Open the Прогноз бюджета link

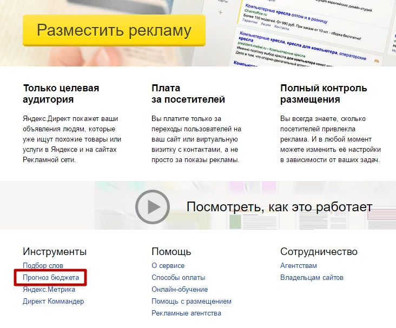pos(51,278)
